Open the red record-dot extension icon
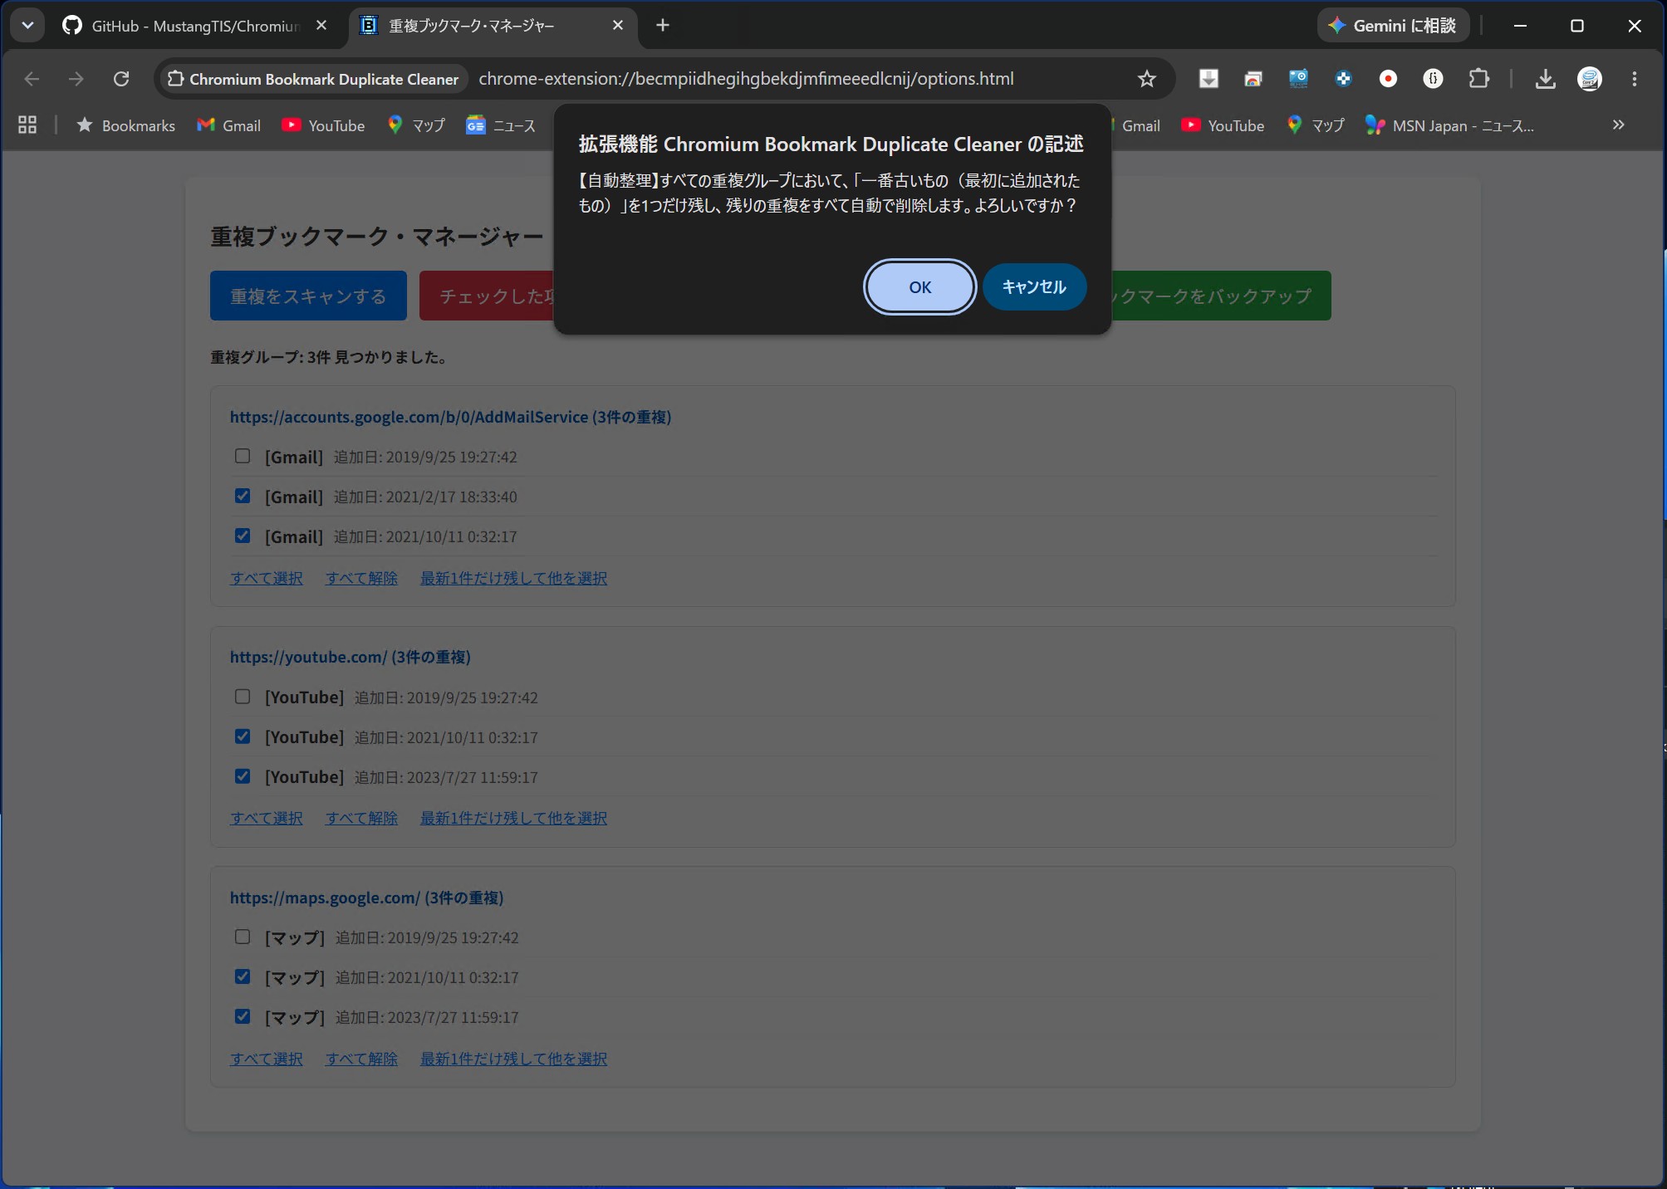Viewport: 1667px width, 1189px height. (x=1388, y=79)
